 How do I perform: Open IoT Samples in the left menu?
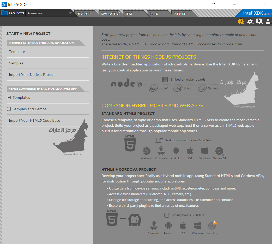tap(48, 63)
